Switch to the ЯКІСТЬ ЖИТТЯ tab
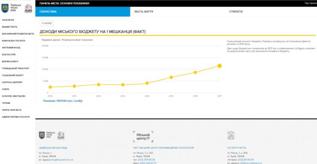 point(144,12)
